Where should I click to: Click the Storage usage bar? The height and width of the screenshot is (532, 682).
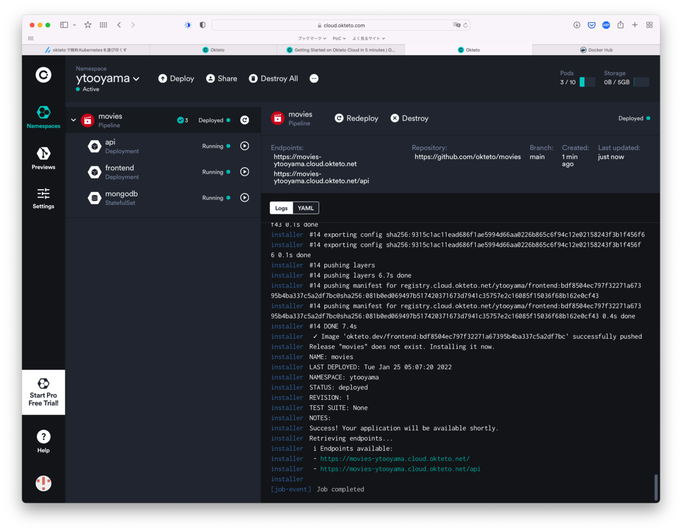pyautogui.click(x=641, y=82)
